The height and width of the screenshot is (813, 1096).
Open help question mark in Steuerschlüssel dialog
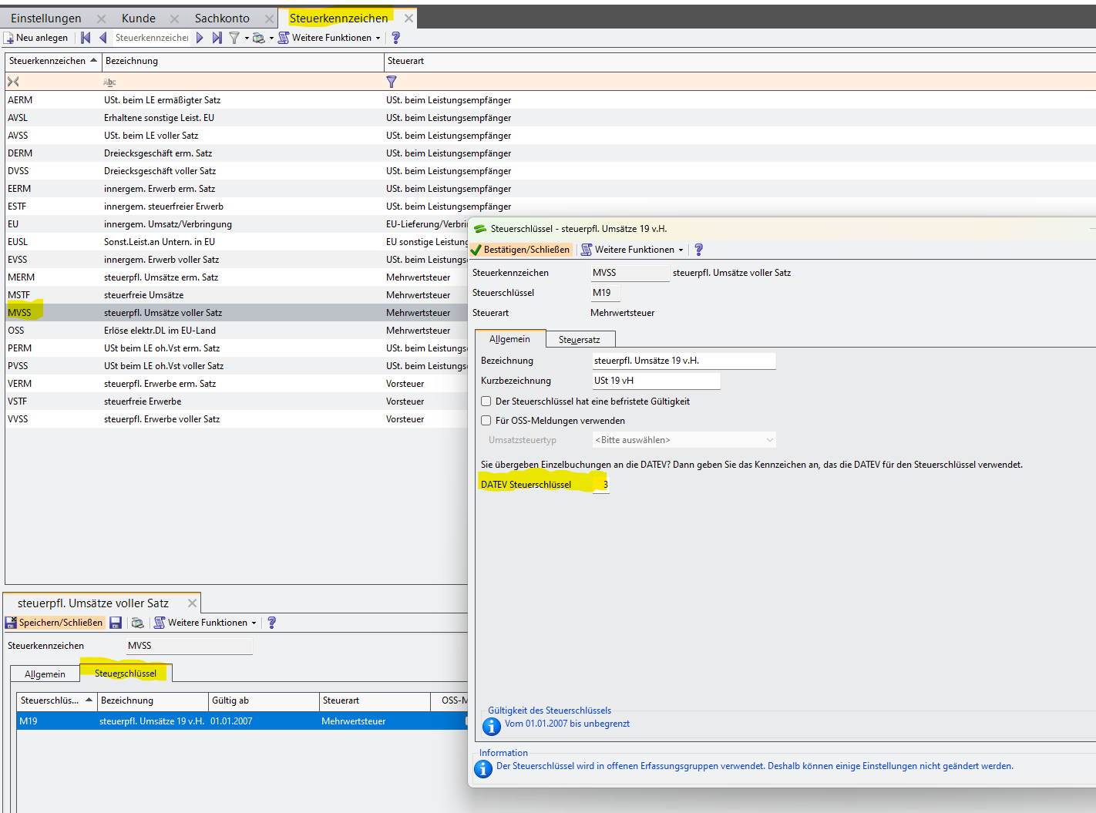coord(698,250)
